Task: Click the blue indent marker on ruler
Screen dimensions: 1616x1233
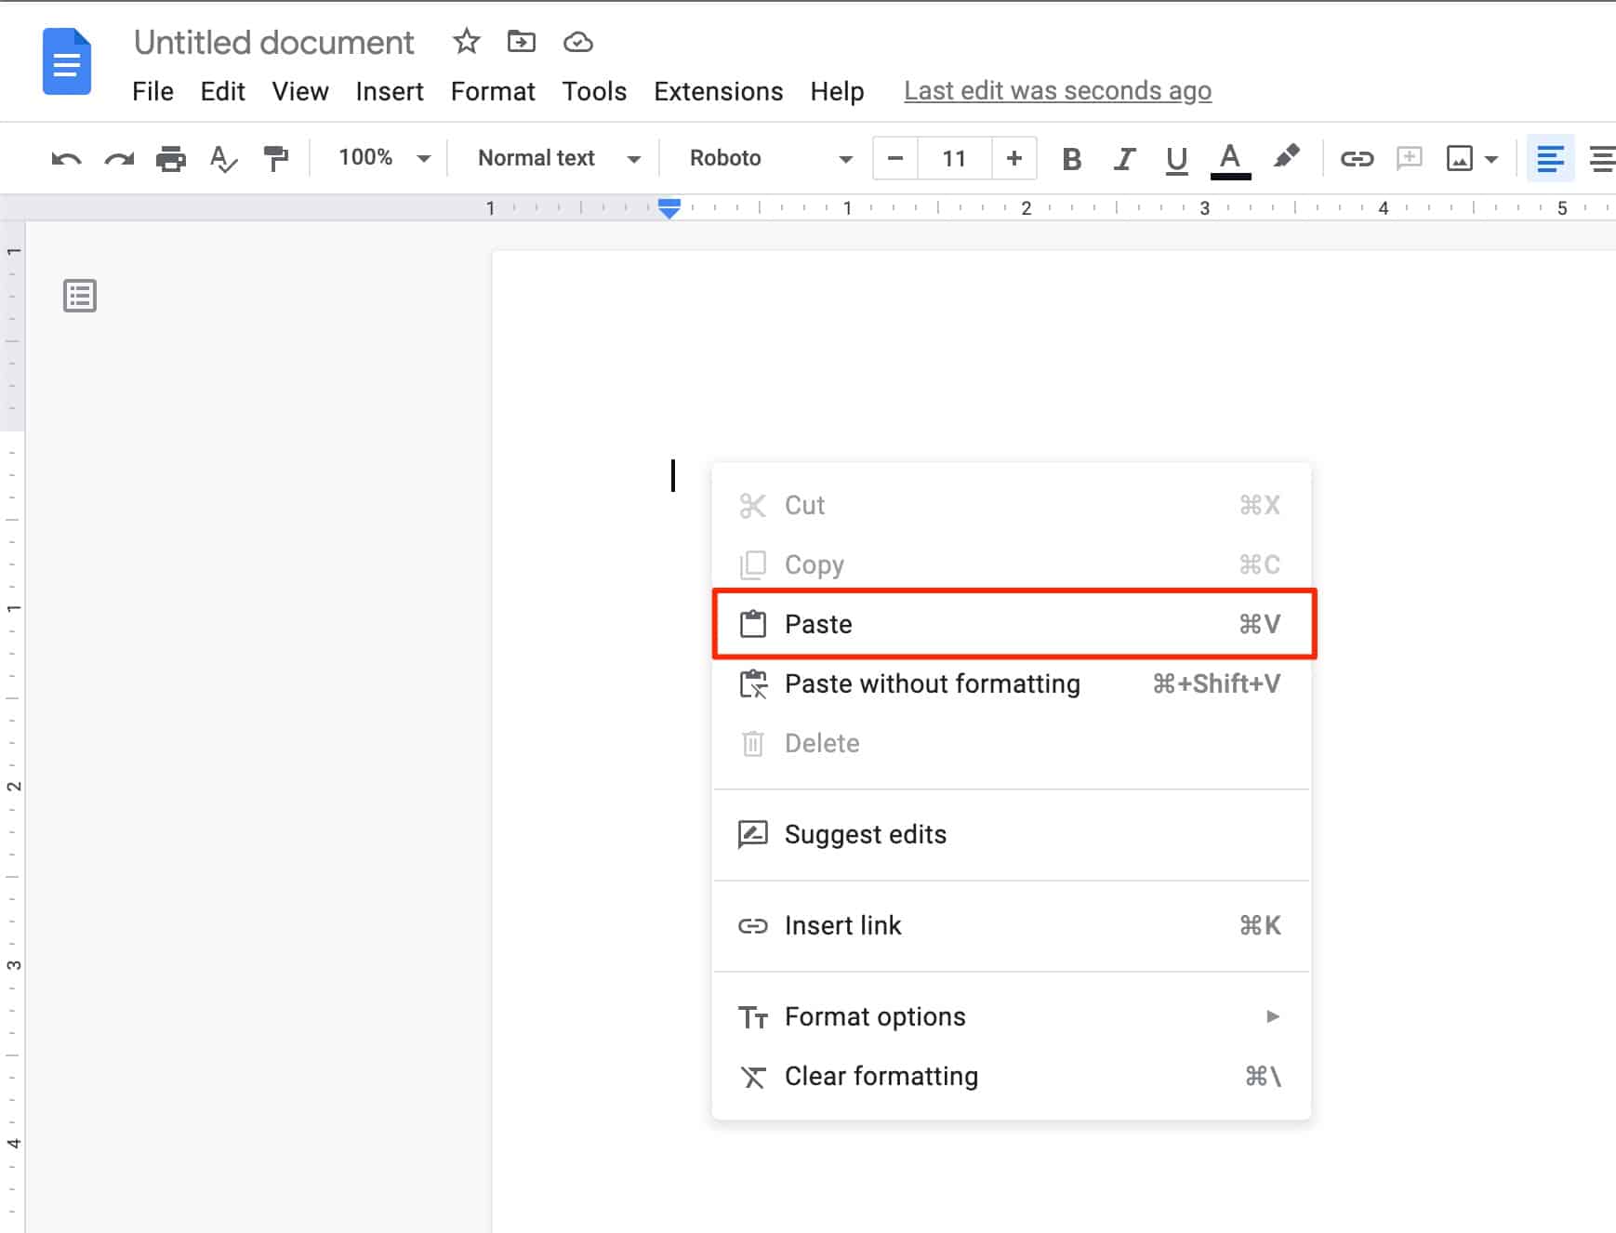Action: (669, 208)
